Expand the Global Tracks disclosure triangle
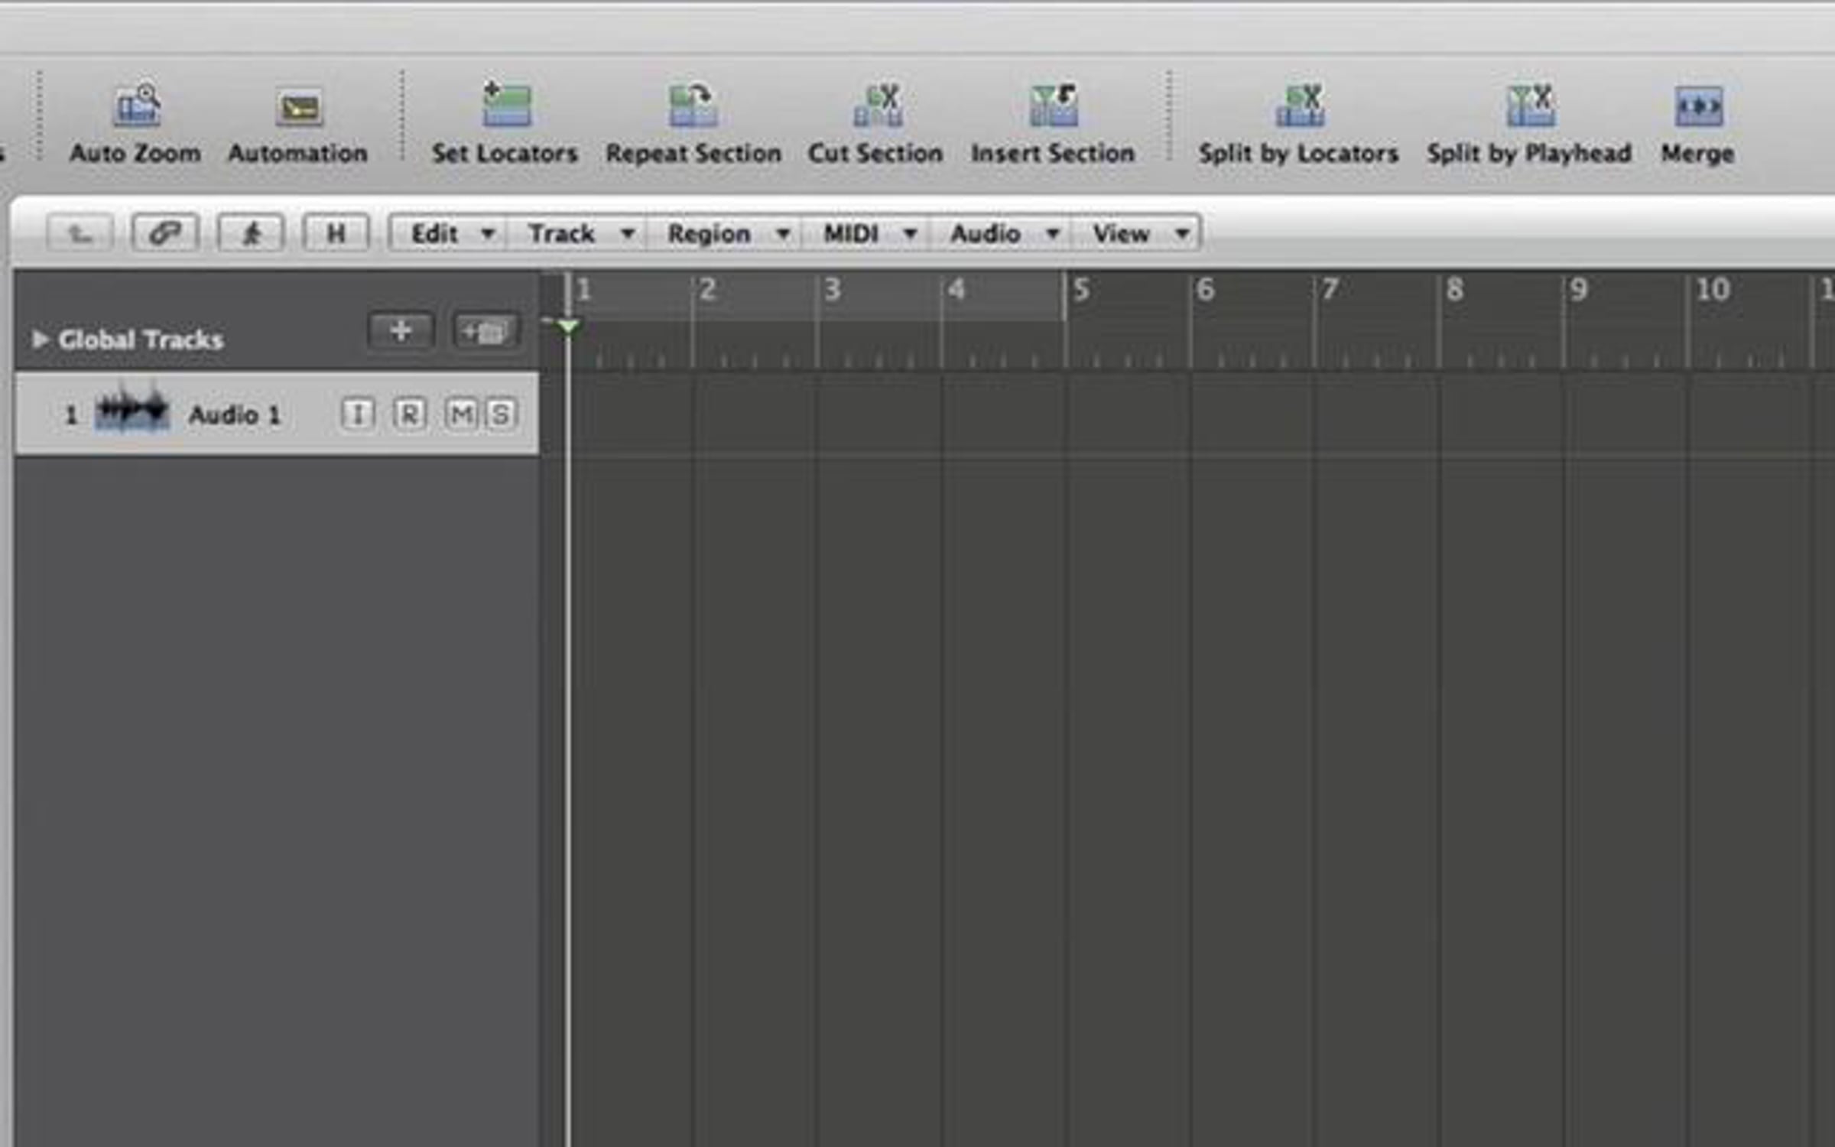 point(40,339)
